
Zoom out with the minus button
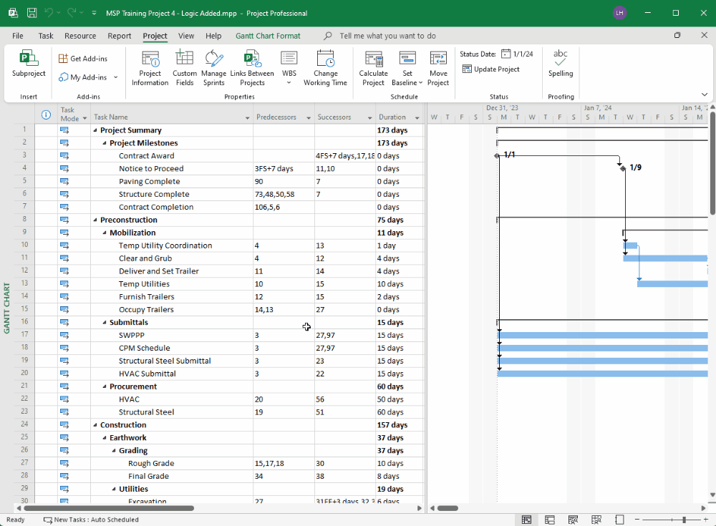[637, 520]
